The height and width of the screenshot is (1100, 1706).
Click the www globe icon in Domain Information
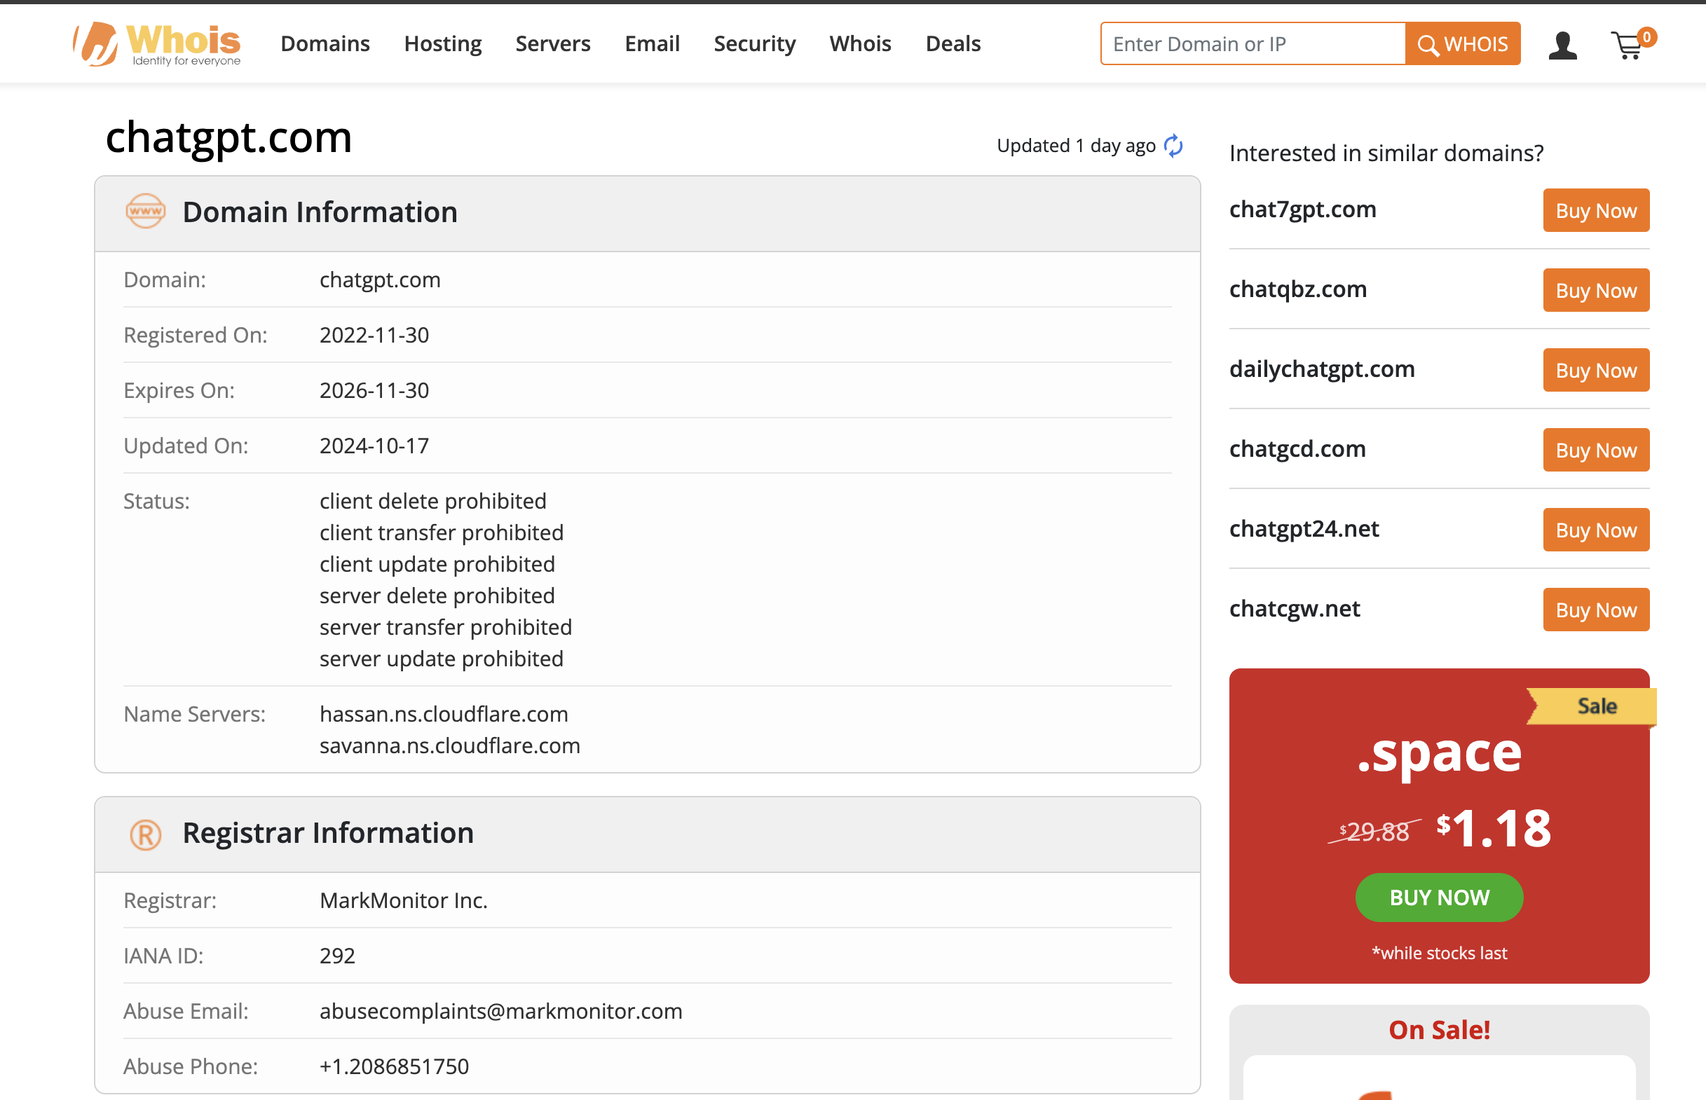pos(145,212)
